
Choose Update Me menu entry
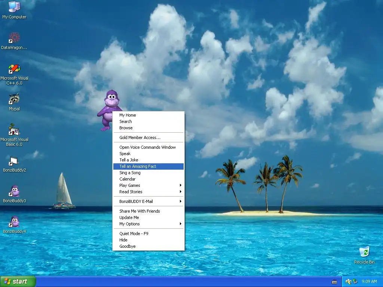[x=148, y=218]
